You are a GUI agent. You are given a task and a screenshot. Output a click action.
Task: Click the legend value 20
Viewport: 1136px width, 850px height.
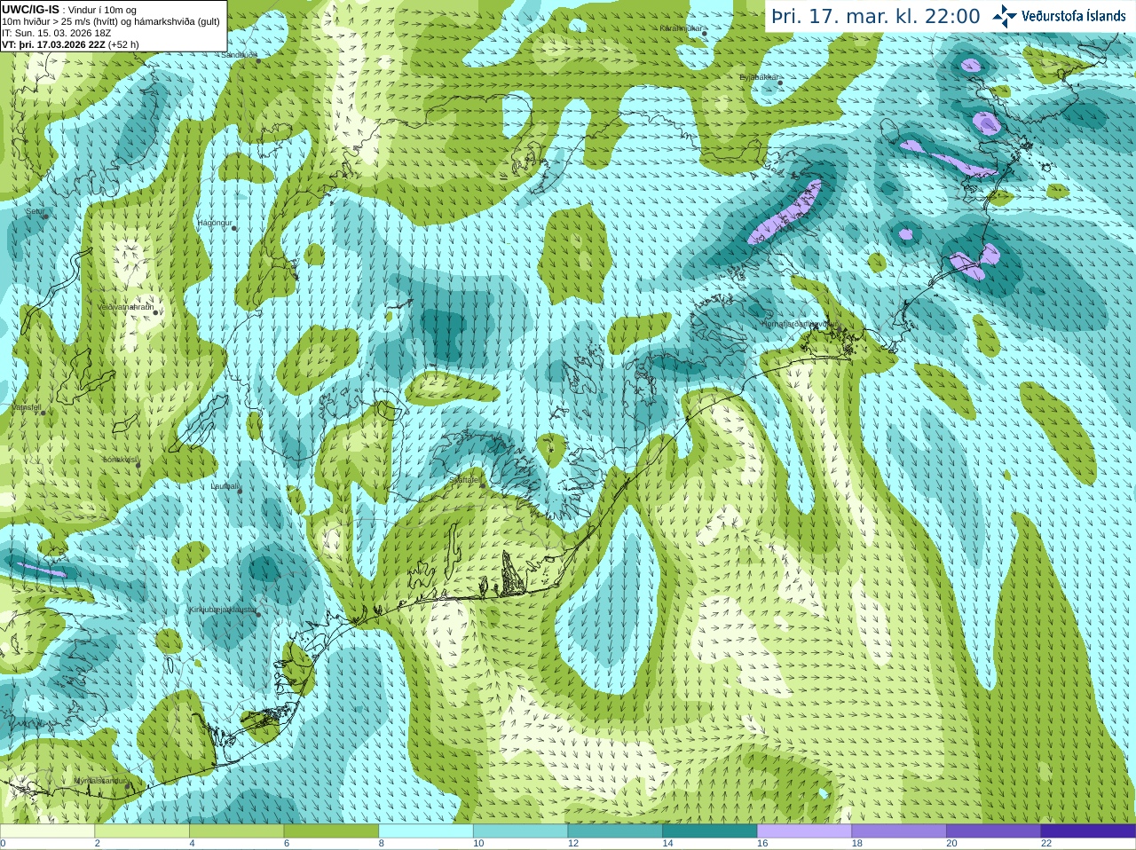click(951, 844)
